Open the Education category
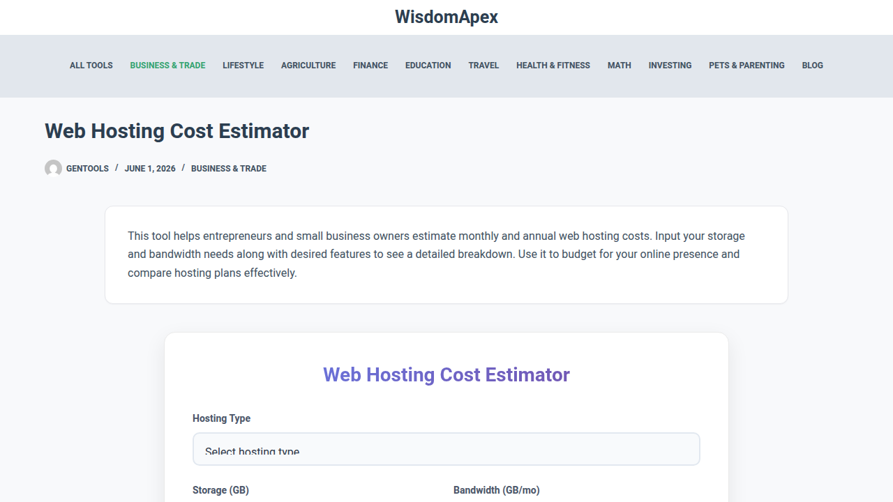Screen dimensions: 893x502 (x=428, y=66)
